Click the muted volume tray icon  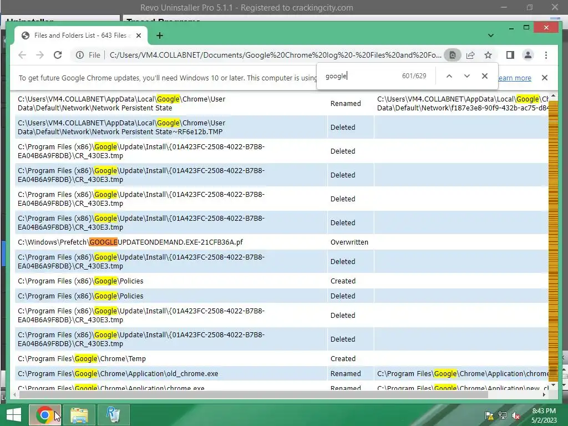click(x=516, y=415)
